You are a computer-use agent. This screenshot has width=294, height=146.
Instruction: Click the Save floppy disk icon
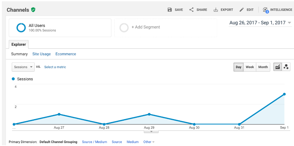pyautogui.click(x=170, y=10)
